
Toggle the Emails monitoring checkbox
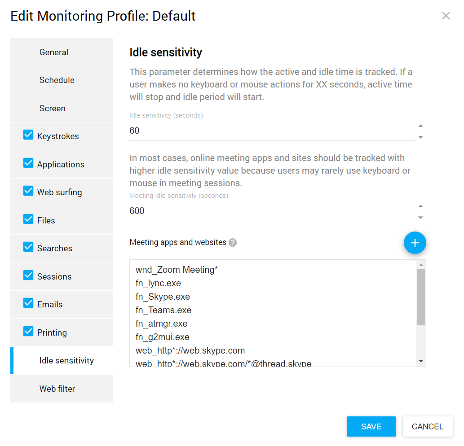point(28,303)
